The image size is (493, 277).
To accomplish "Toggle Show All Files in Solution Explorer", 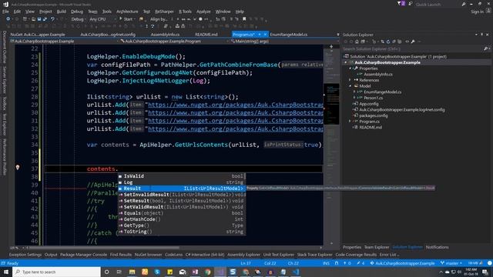I will [x=399, y=42].
